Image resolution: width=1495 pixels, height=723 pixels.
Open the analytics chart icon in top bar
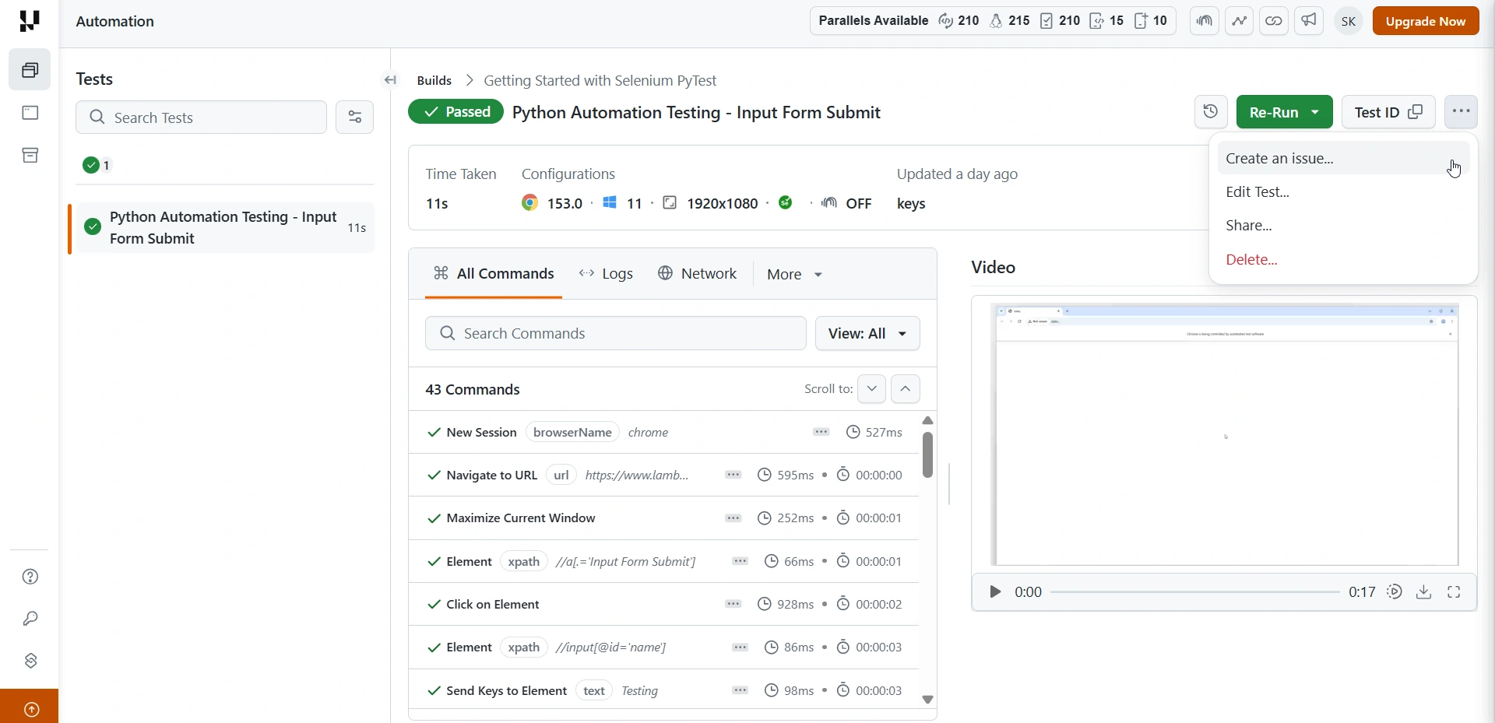click(x=1240, y=21)
